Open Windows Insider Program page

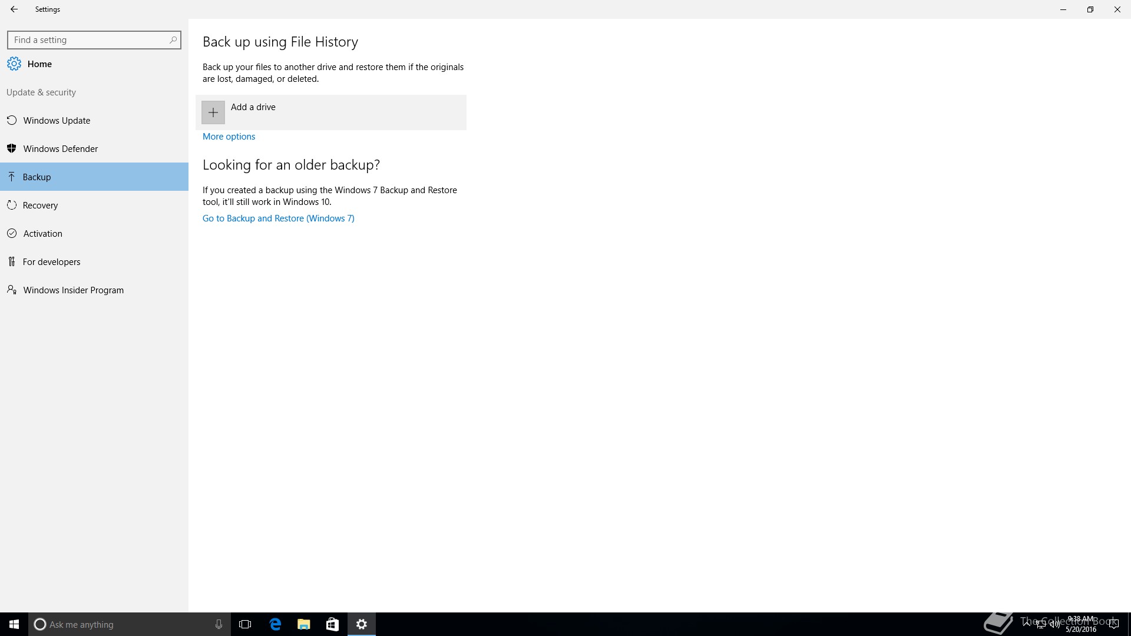(x=94, y=290)
